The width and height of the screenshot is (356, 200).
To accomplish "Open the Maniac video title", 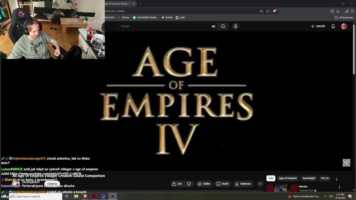I will (x=303, y=187).
